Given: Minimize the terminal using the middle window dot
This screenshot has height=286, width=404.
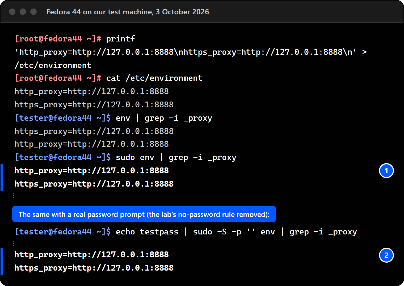Looking at the screenshot, I should pyautogui.click(x=23, y=12).
